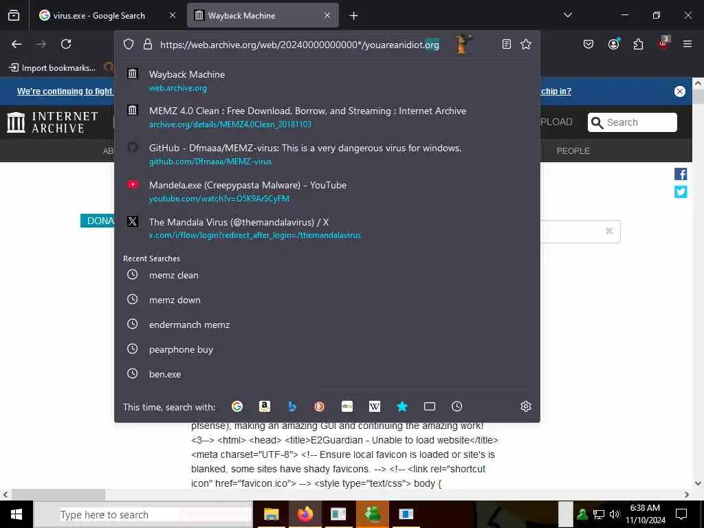Clear the Wayback search field with the X
Viewport: 704px width, 528px height.
[609, 231]
